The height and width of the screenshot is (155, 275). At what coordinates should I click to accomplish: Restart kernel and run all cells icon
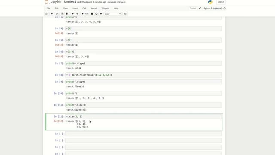[101, 14]
